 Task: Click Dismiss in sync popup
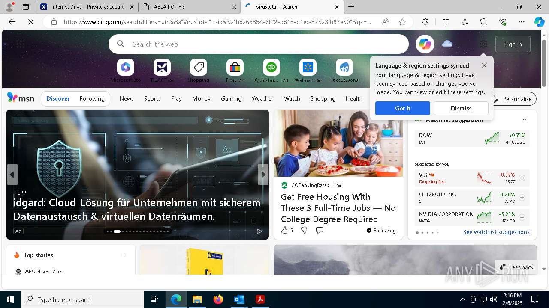tap(461, 108)
